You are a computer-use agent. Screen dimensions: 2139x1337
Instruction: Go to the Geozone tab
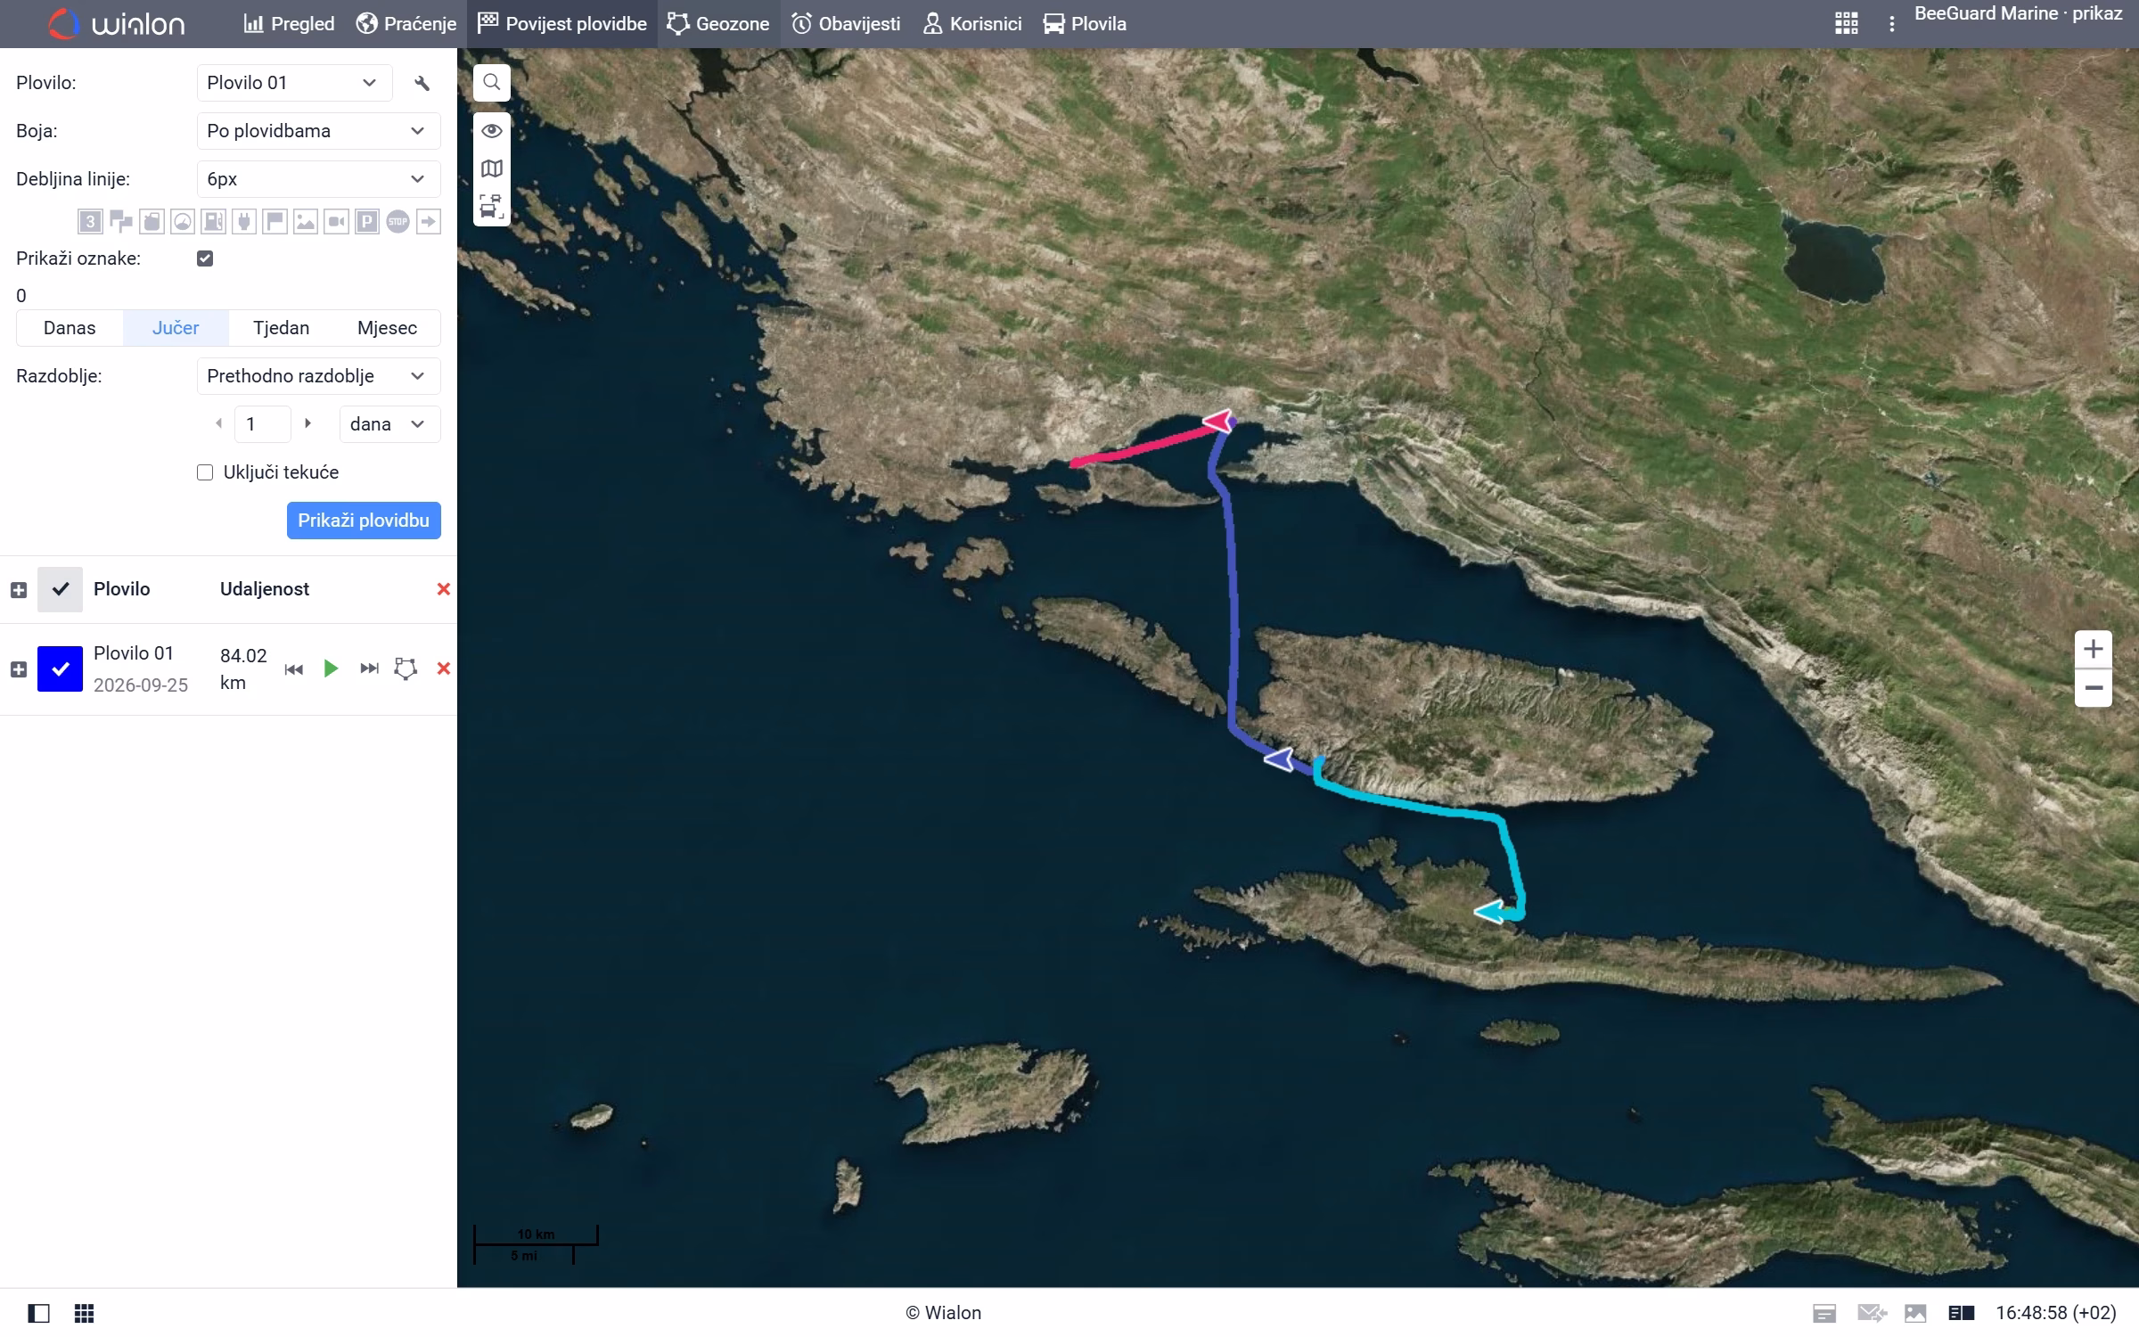[x=718, y=24]
